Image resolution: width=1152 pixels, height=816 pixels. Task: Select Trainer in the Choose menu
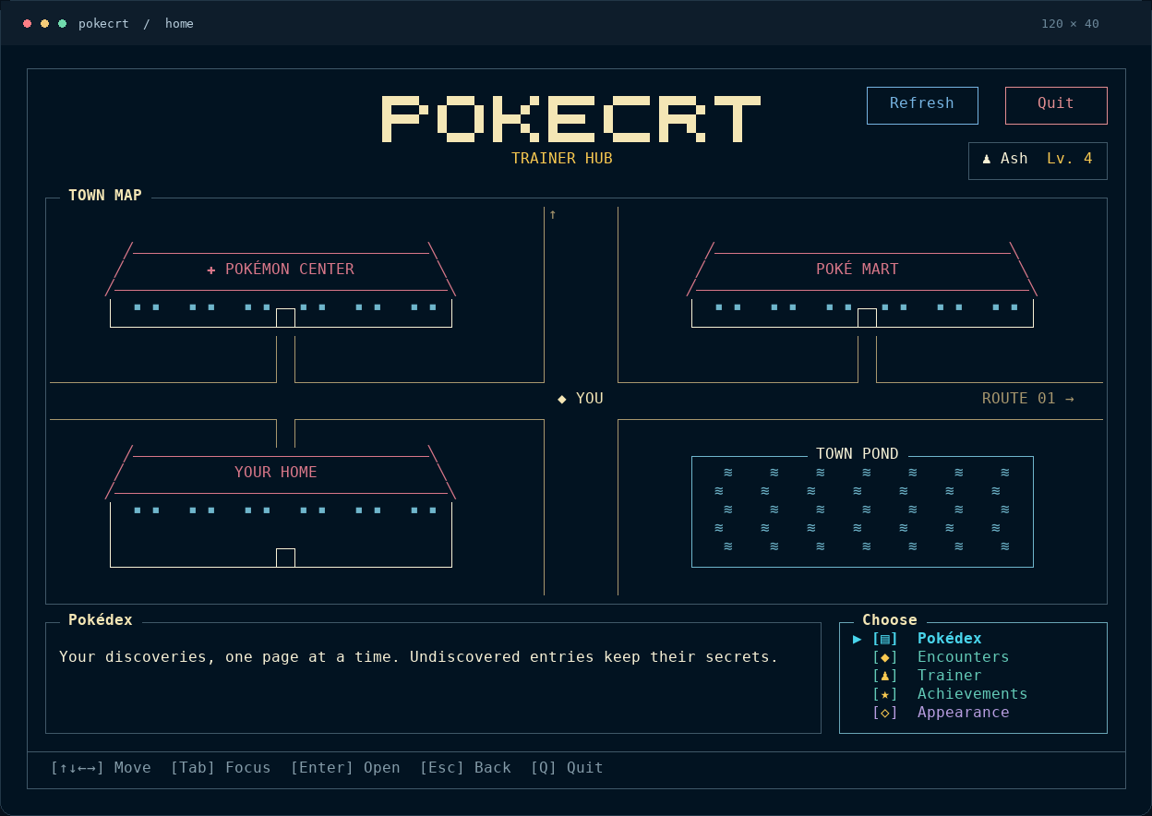[x=973, y=676]
